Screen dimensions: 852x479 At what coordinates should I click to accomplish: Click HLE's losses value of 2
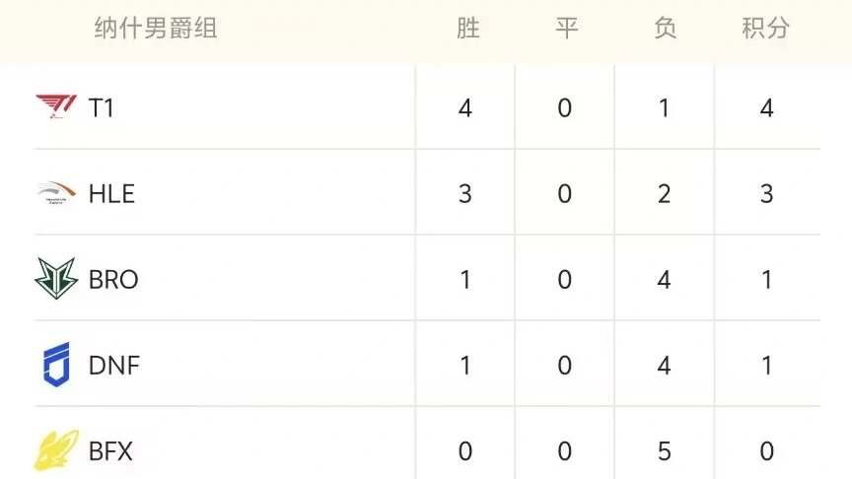pos(664,194)
